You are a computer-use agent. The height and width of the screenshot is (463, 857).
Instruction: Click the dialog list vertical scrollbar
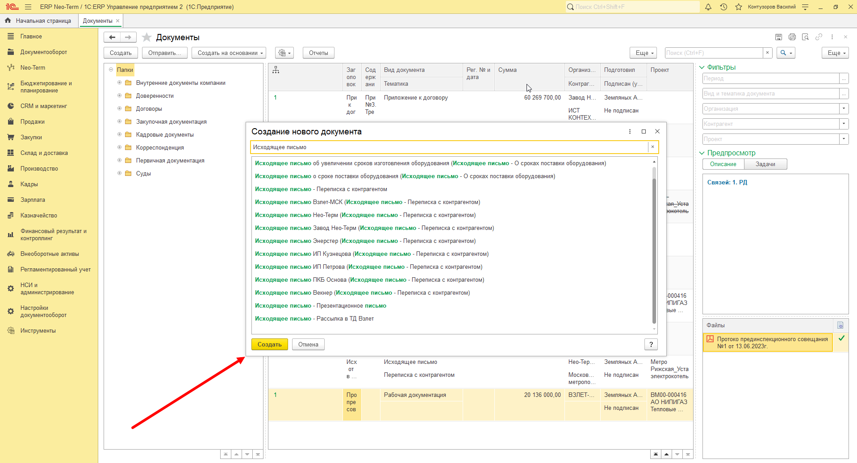[x=654, y=245]
